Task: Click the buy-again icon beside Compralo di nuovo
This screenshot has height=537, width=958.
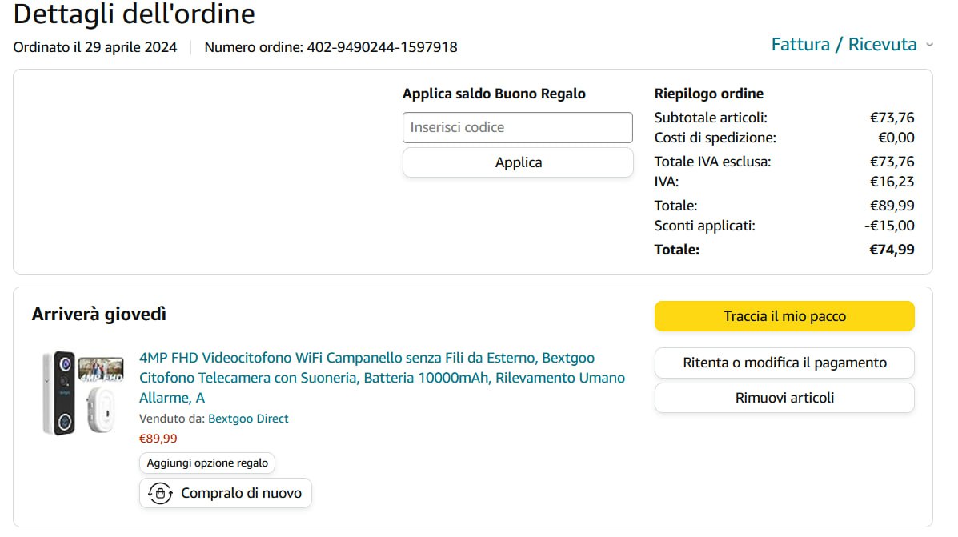Action: pyautogui.click(x=161, y=493)
